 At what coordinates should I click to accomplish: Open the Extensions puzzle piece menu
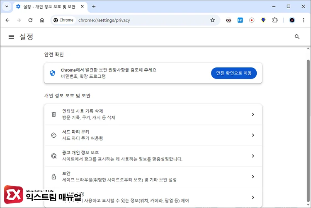[x=275, y=20]
